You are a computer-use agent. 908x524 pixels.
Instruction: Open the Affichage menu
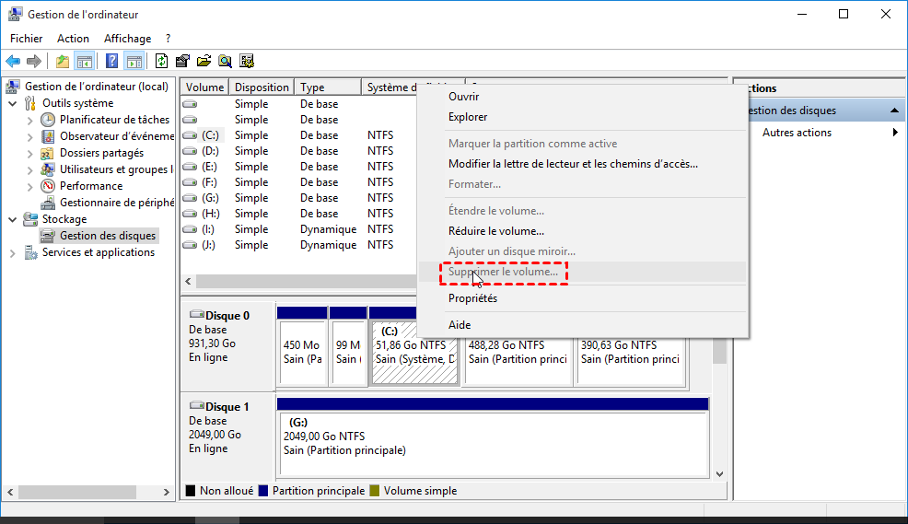tap(127, 38)
